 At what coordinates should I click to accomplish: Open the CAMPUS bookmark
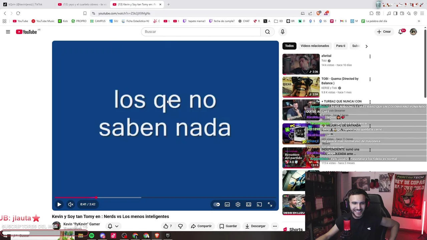click(x=98, y=21)
